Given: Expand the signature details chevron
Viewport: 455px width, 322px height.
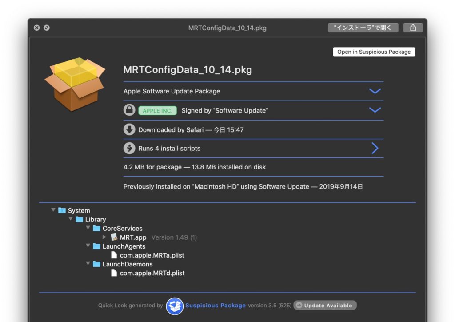Looking at the screenshot, I should tap(375, 109).
